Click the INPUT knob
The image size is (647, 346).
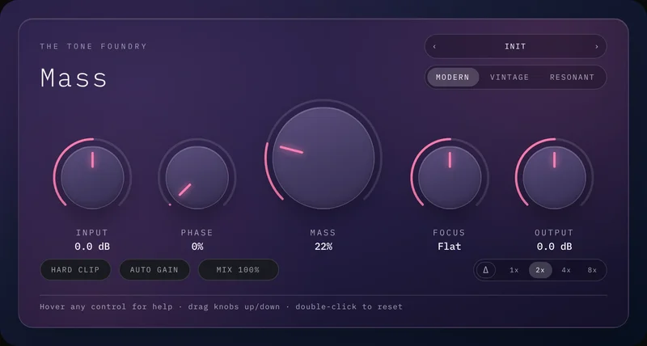pyautogui.click(x=92, y=177)
